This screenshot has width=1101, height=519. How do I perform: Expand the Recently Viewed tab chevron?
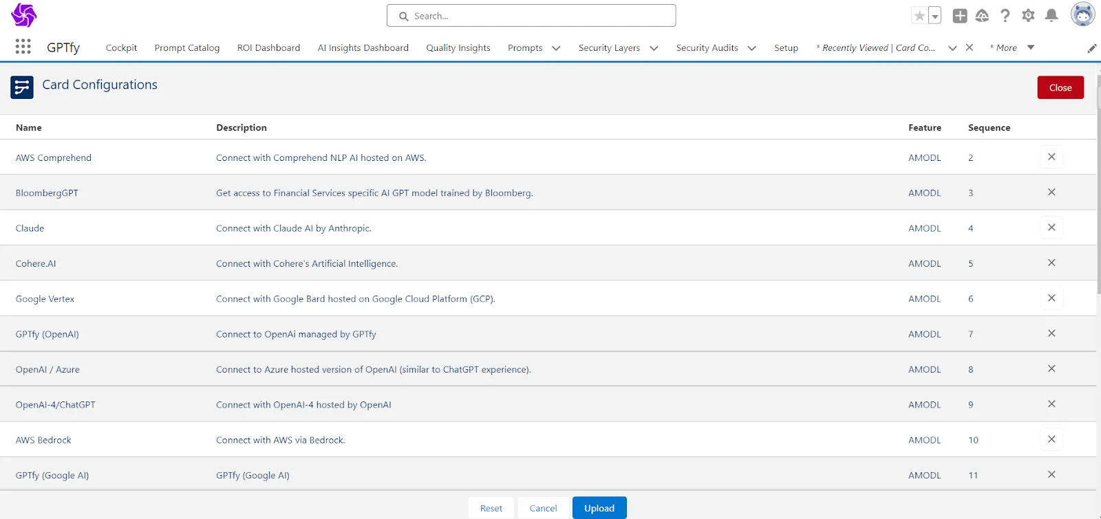(x=952, y=48)
